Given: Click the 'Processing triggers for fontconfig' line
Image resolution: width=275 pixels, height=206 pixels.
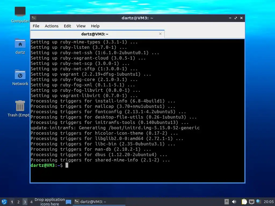Looking at the screenshot, I should [x=108, y=112].
